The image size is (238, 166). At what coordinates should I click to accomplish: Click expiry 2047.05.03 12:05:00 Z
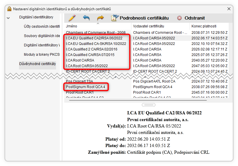tap(209, 66)
